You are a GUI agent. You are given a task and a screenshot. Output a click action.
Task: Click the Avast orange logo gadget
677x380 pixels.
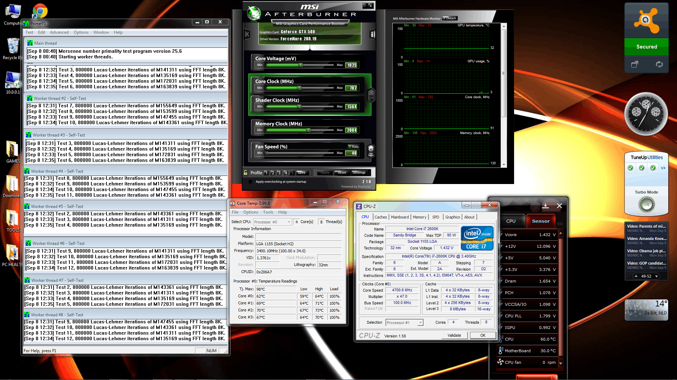[x=646, y=21]
